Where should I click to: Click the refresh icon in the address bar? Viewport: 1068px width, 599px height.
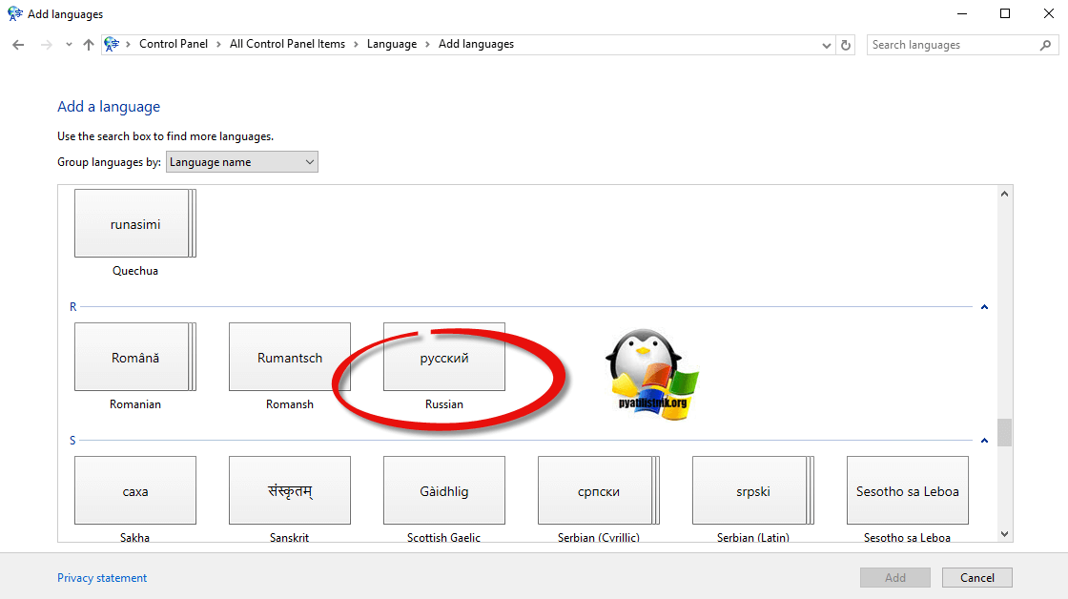pos(846,45)
